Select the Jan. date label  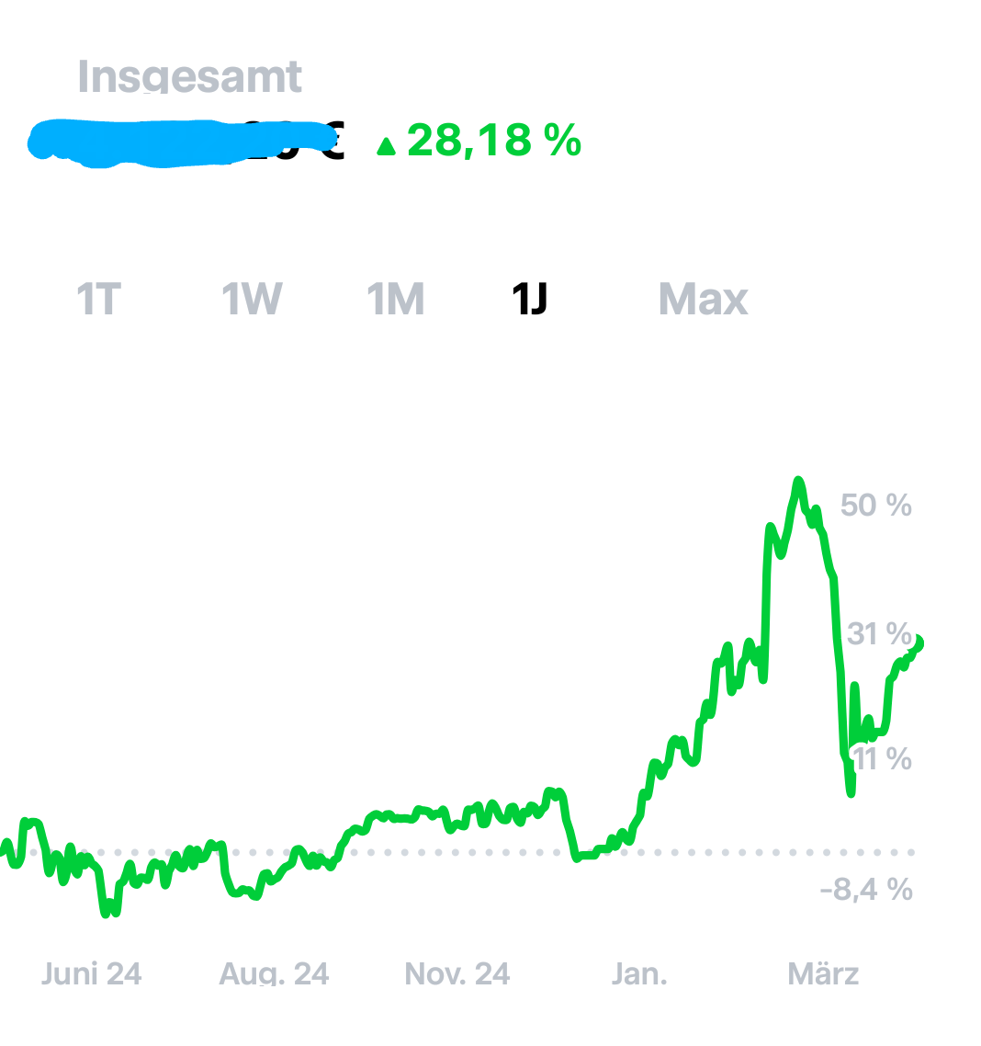coord(639,974)
